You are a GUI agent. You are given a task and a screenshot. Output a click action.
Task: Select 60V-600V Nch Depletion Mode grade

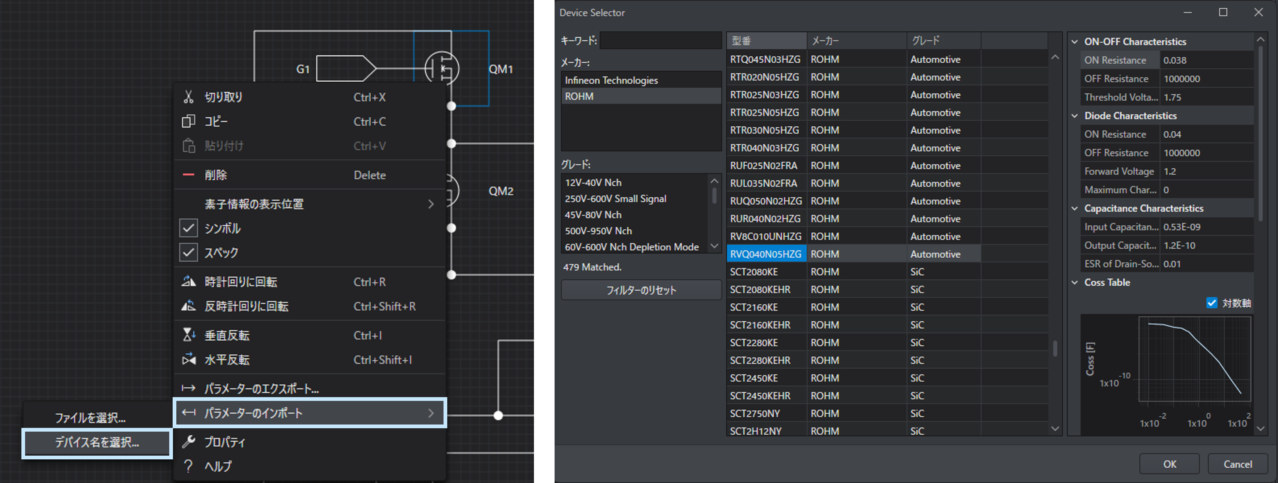[635, 246]
